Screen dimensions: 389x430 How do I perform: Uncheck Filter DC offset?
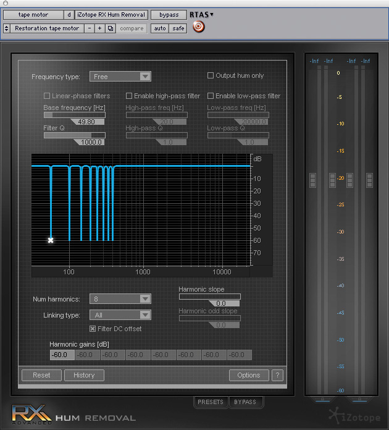tap(93, 329)
